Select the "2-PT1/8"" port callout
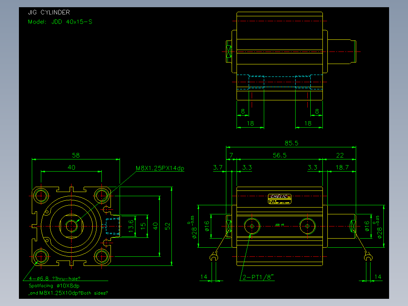Viewport: 408px width, 306px height. 258,277
